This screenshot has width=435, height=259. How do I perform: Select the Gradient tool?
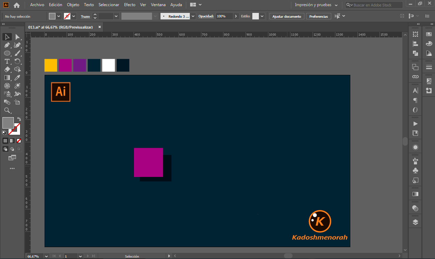tap(7, 78)
